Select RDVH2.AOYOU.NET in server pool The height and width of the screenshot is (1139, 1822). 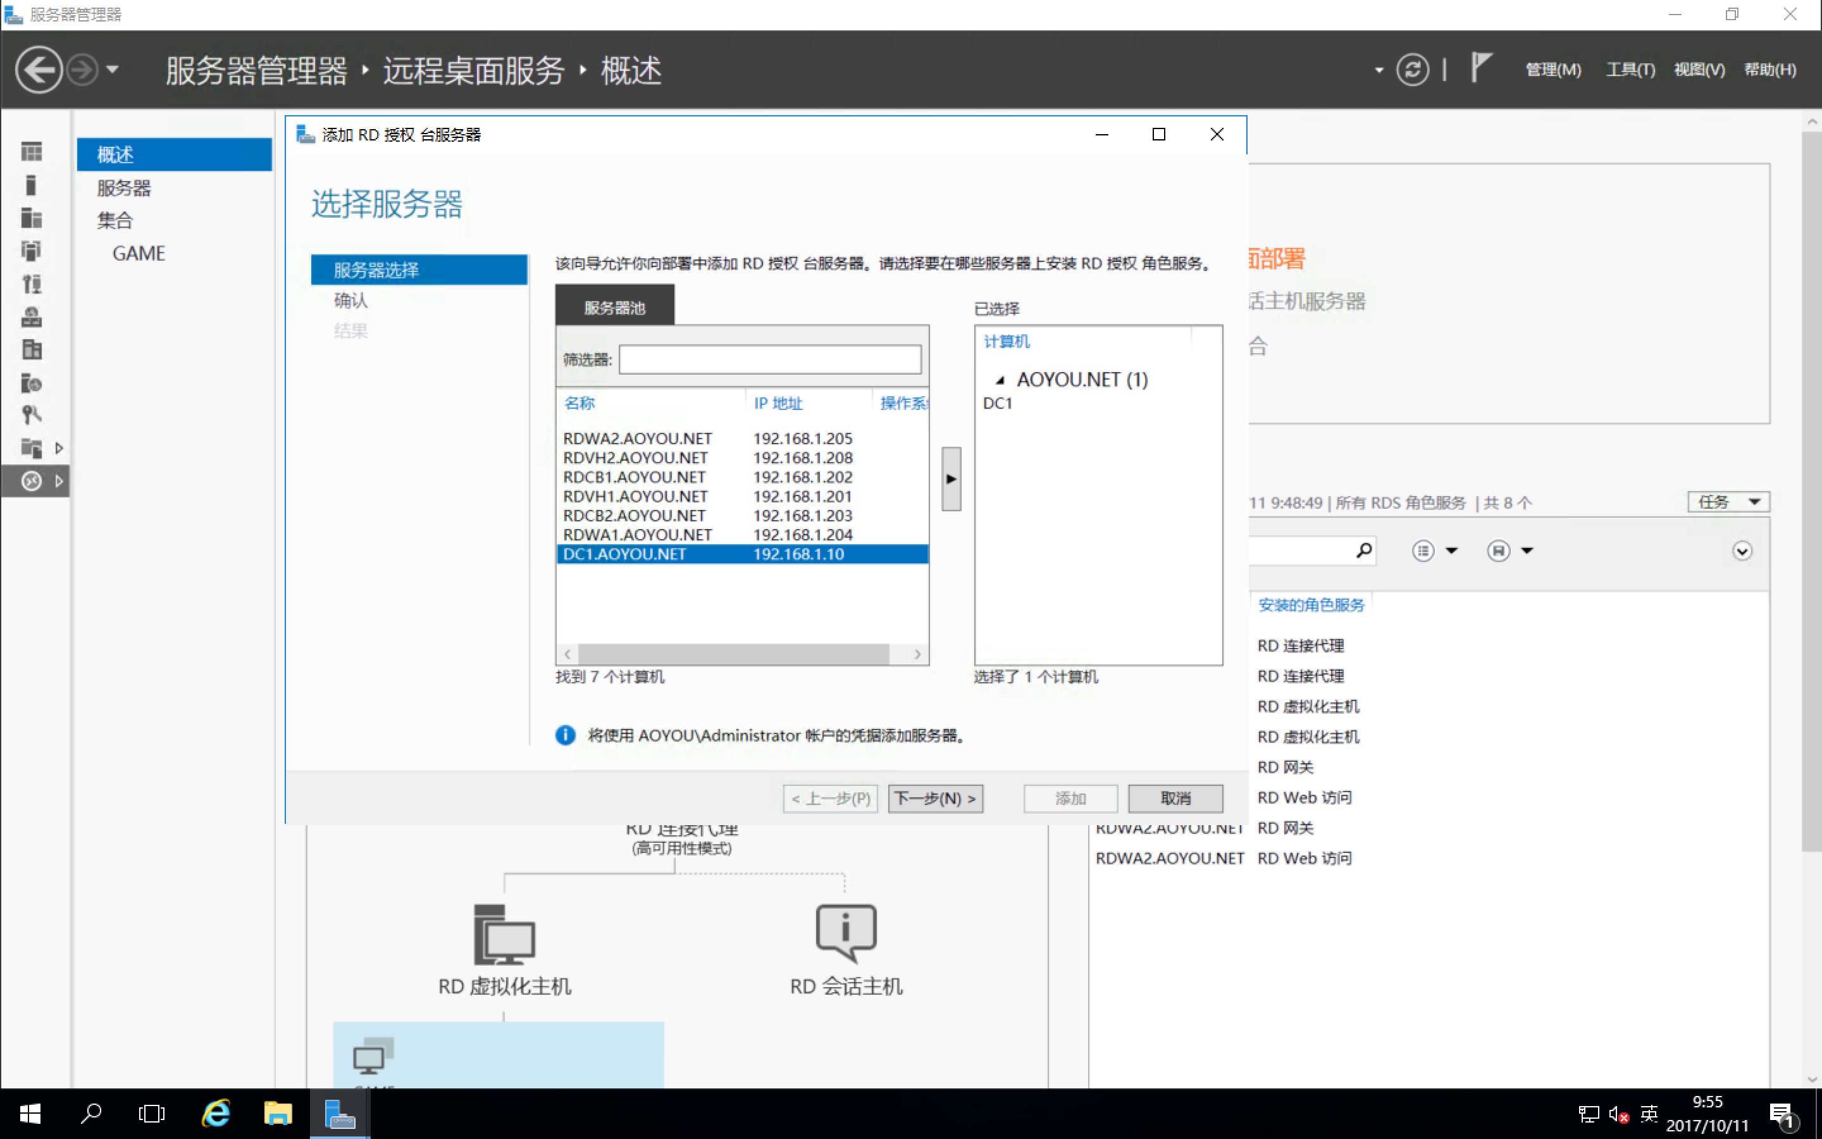click(x=741, y=458)
